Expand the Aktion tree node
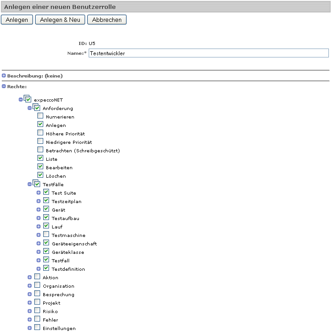Image resolution: width=332 pixels, height=334 pixels. pos(30,277)
